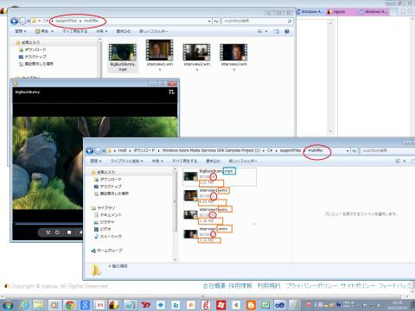This screenshot has height=311, width=415.
Task: Click 書き込む in back Explorer toolbar
Action: tap(124, 31)
